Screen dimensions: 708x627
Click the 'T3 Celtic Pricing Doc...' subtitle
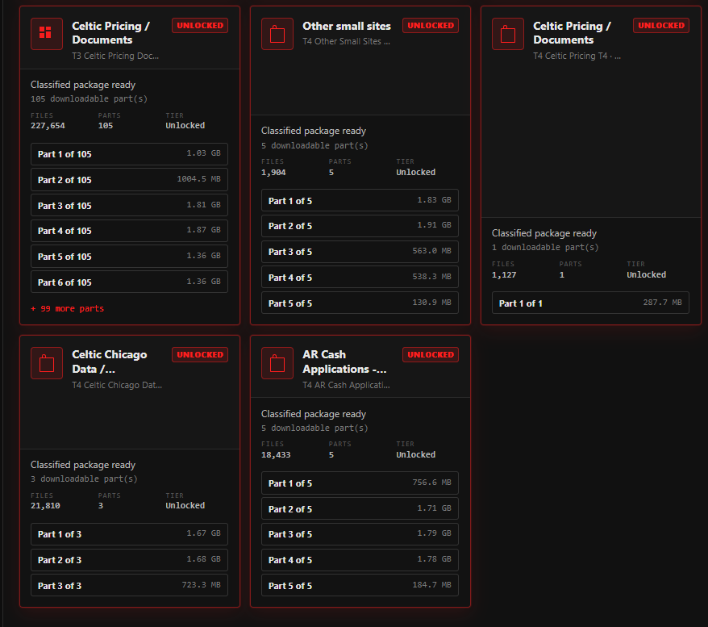coord(115,56)
